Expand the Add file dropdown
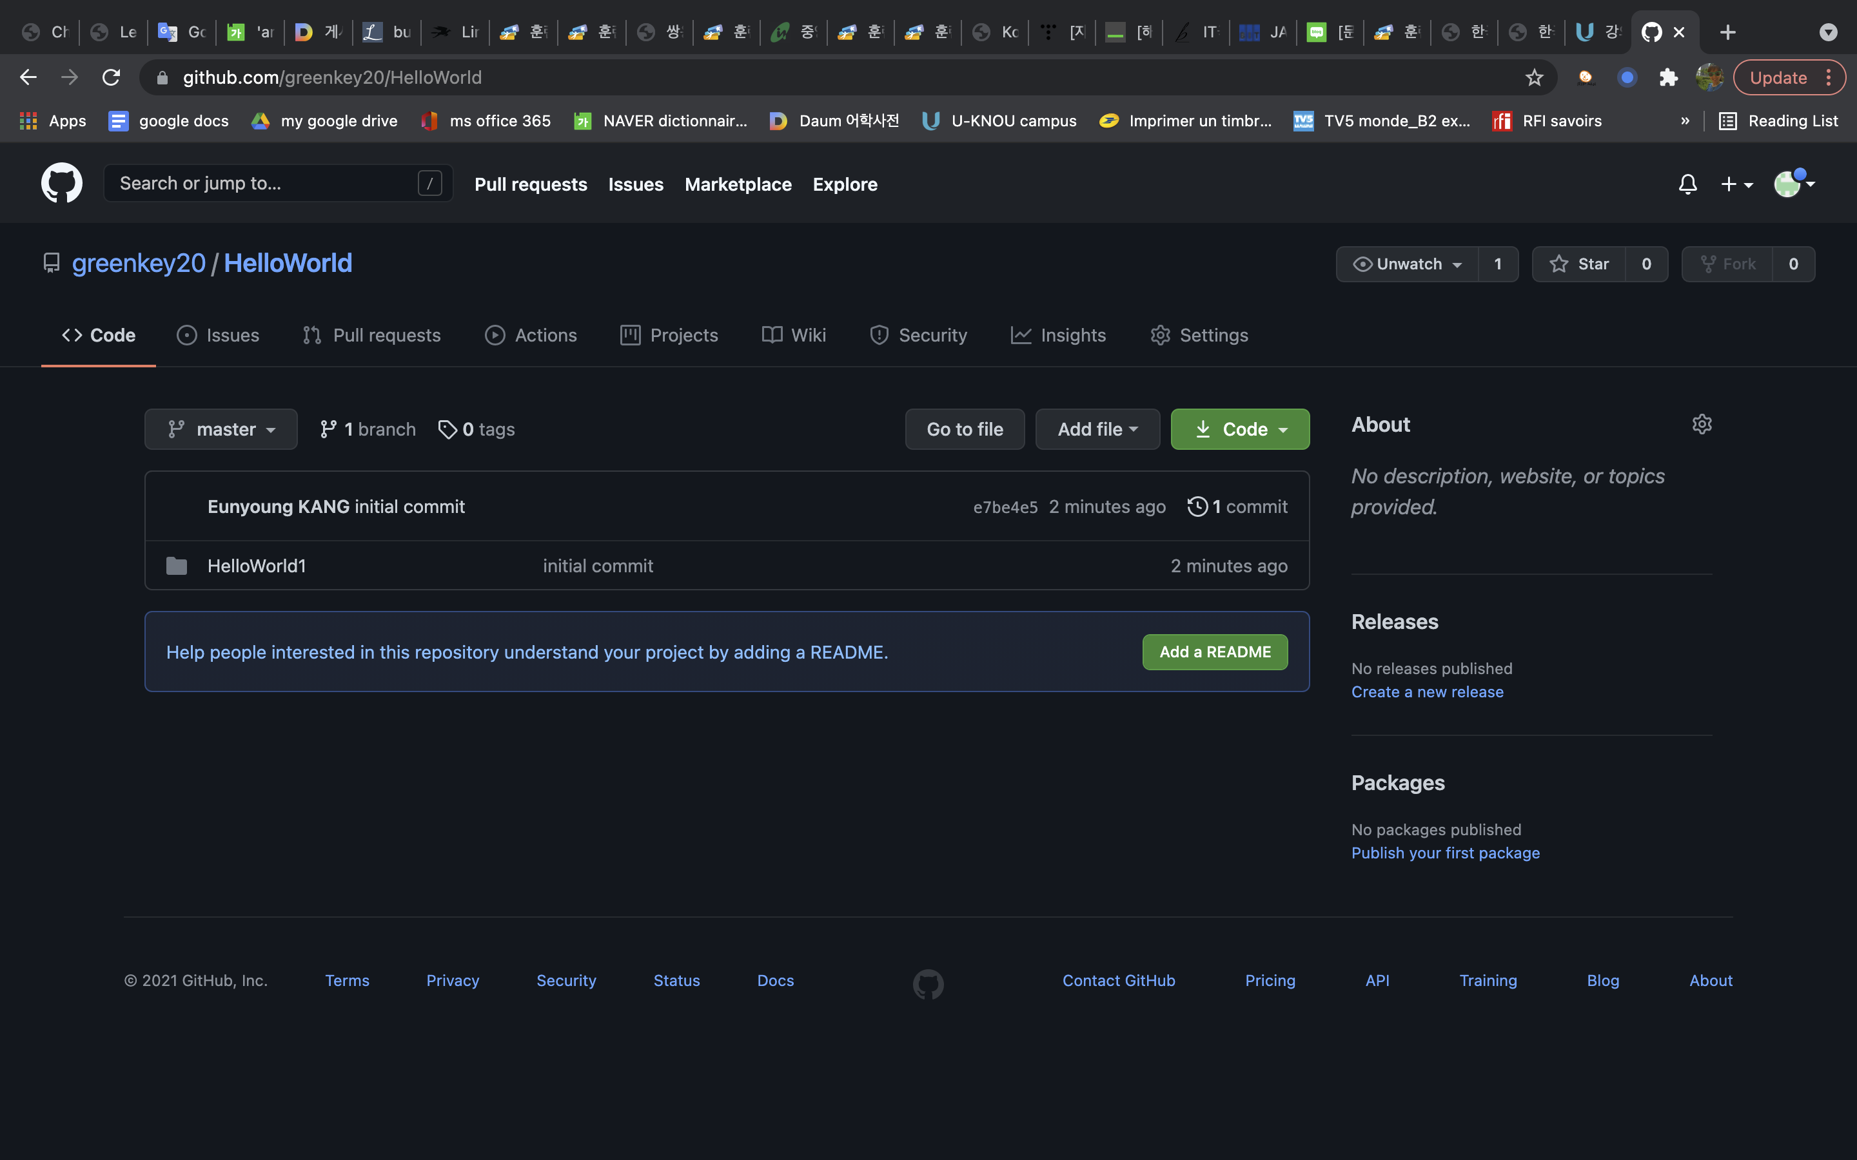1857x1160 pixels. click(1097, 430)
